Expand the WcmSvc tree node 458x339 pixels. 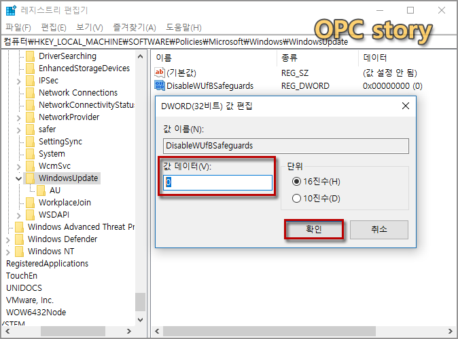[19, 167]
